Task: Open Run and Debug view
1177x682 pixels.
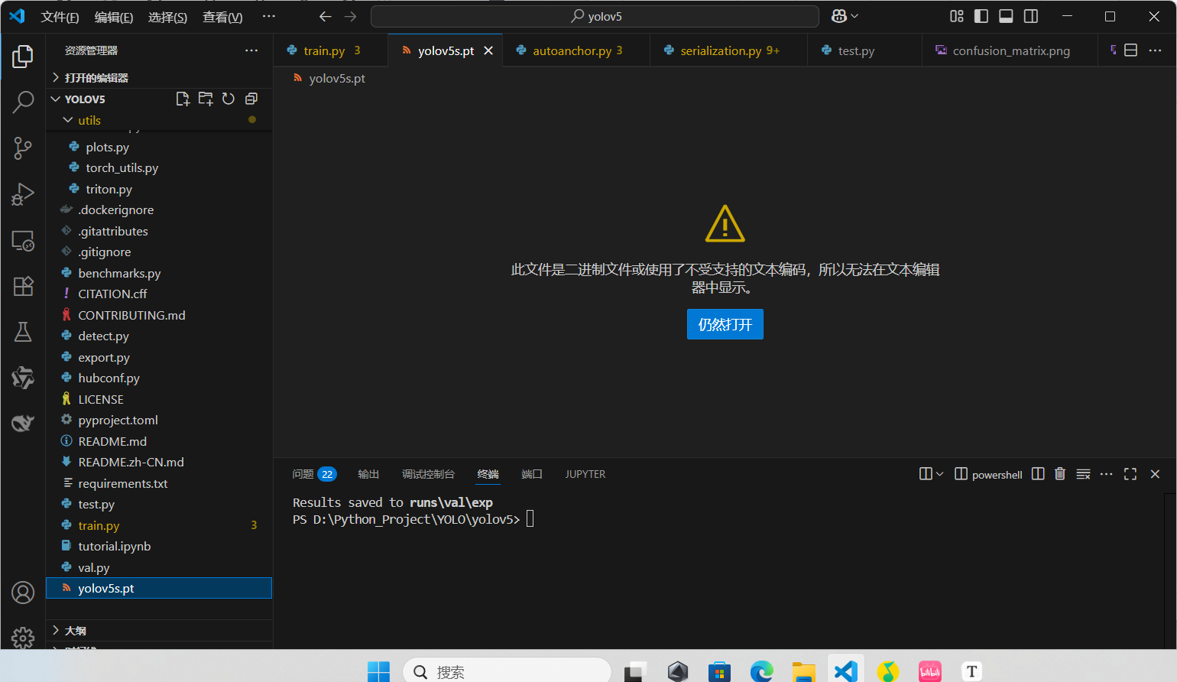Action: (23, 194)
